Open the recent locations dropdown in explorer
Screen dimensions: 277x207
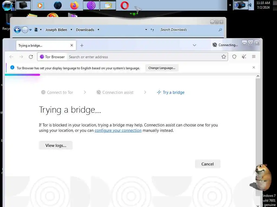(x=30, y=30)
